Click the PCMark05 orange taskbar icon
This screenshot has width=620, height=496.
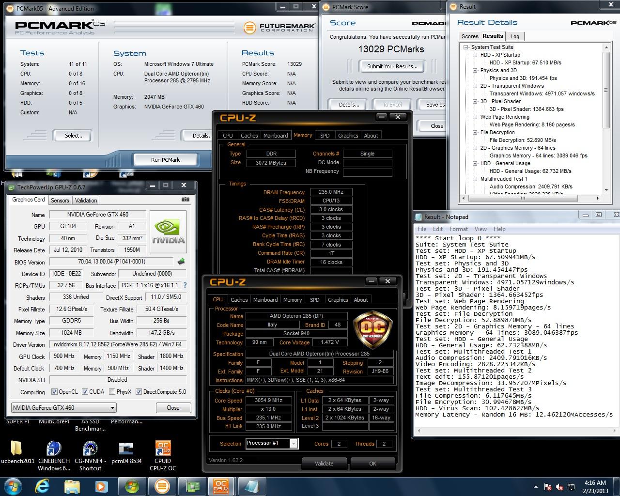(162, 486)
